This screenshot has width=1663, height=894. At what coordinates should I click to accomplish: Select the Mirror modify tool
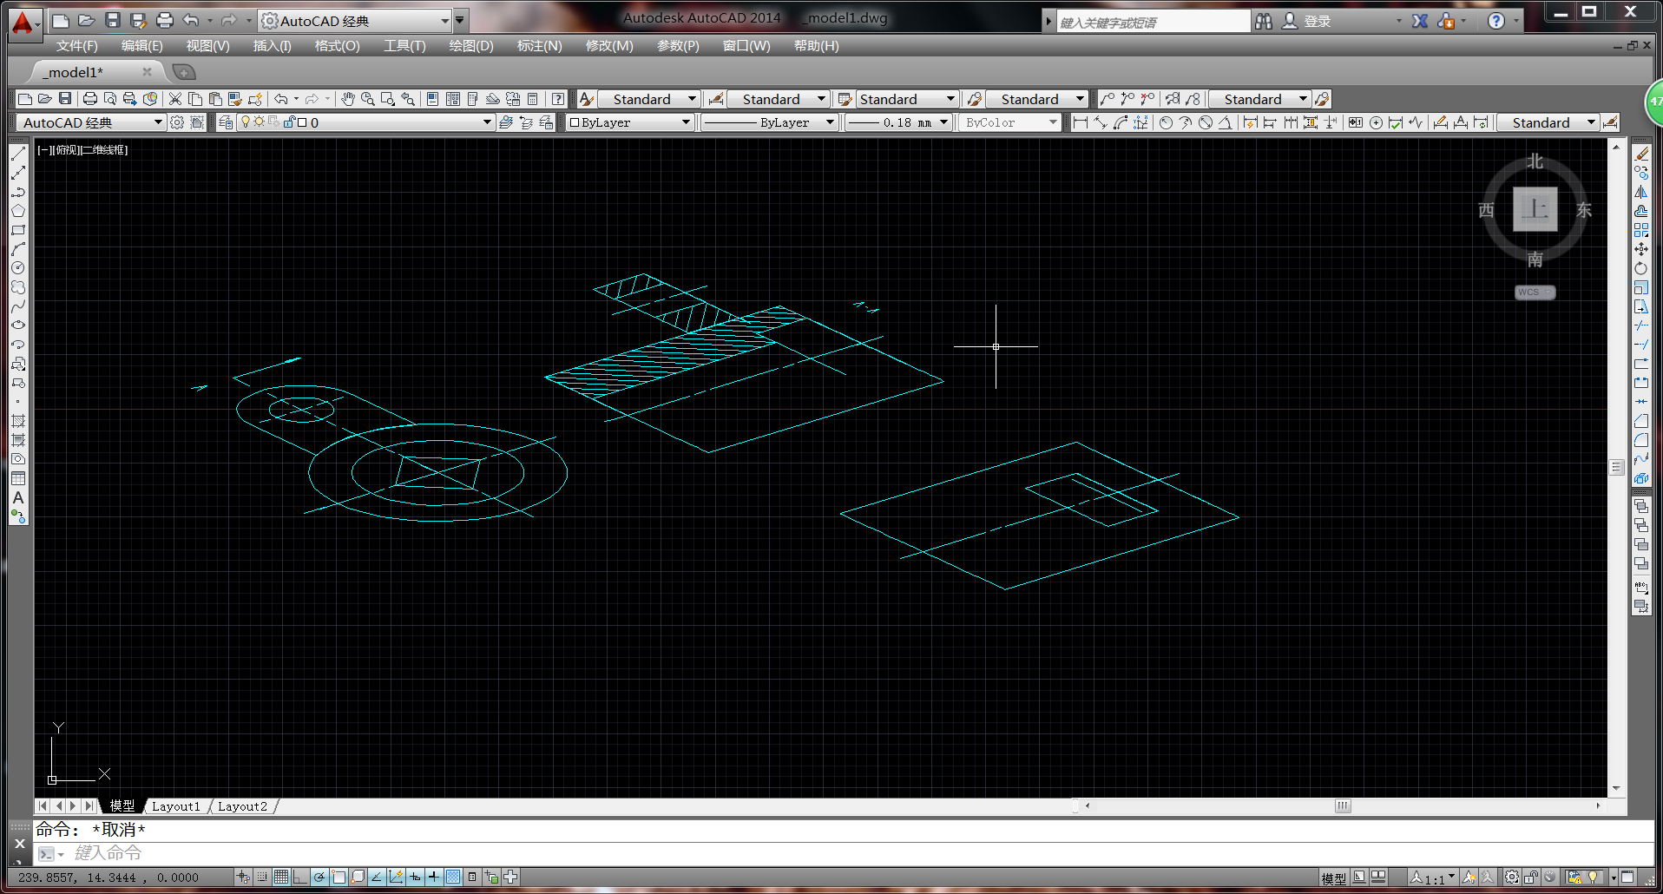[x=1641, y=192]
